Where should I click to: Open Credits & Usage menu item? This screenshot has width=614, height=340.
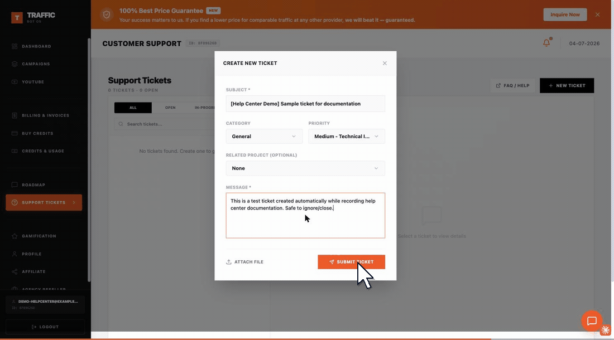coord(43,151)
